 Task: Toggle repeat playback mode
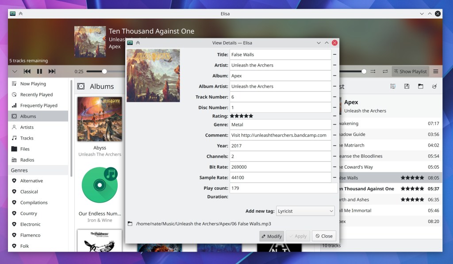[x=385, y=72]
